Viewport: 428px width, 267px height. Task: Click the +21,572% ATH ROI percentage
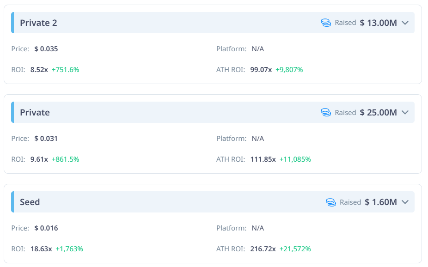pyautogui.click(x=295, y=249)
